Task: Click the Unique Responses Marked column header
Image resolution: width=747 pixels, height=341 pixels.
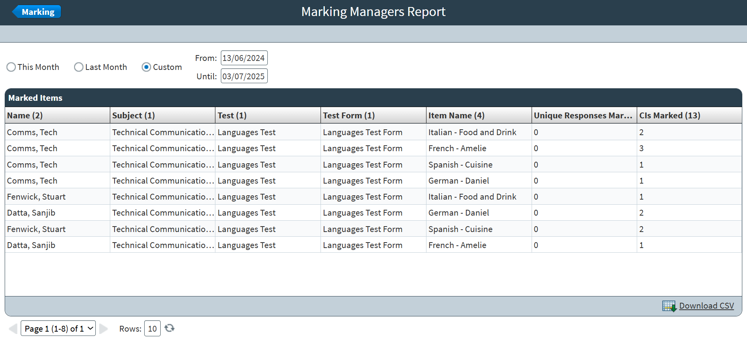Action: (x=582, y=116)
